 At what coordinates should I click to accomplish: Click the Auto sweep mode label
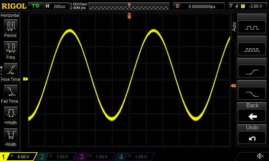pos(234,26)
